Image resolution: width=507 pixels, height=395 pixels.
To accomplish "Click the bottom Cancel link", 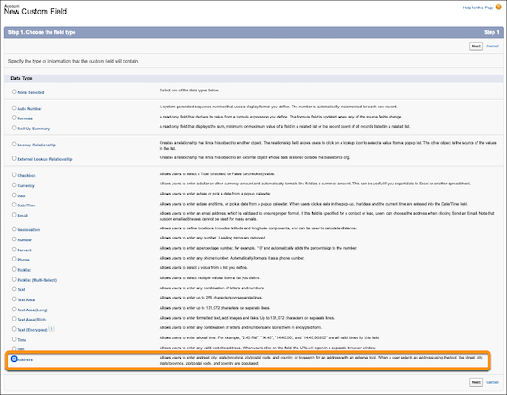I will tap(492, 381).
